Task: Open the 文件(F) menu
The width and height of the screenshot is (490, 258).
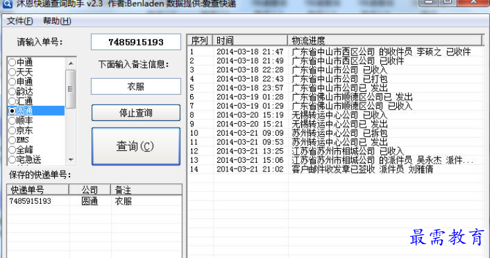Action: [x=20, y=21]
